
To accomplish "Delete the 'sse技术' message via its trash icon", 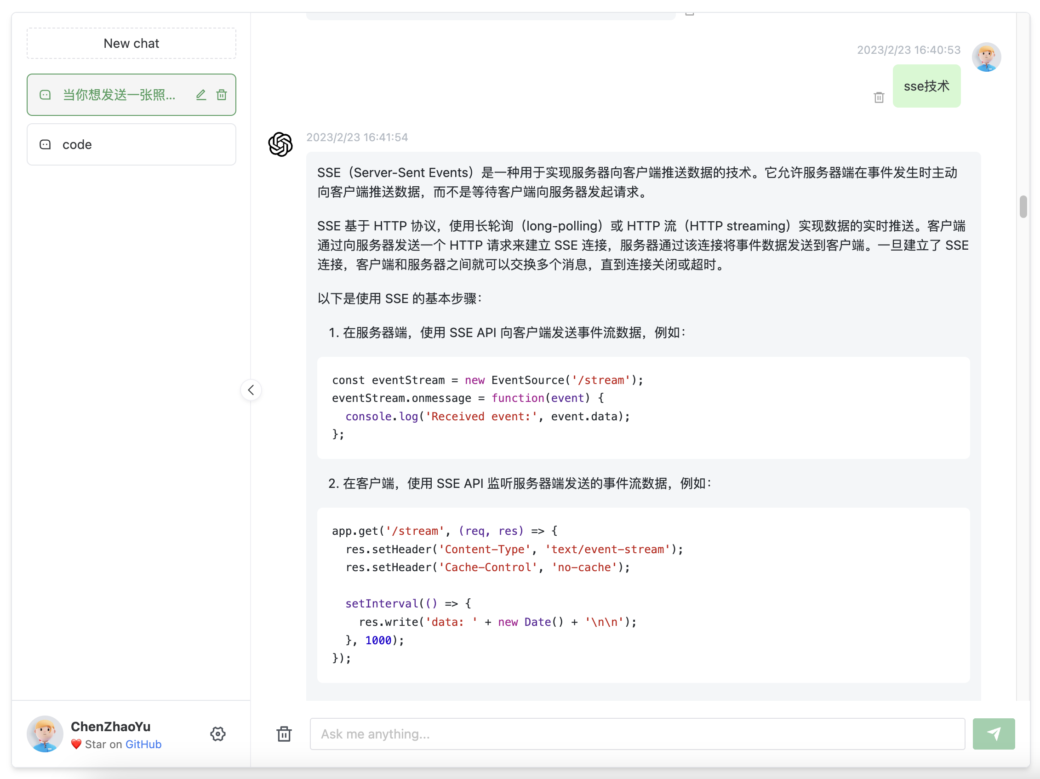I will [879, 97].
